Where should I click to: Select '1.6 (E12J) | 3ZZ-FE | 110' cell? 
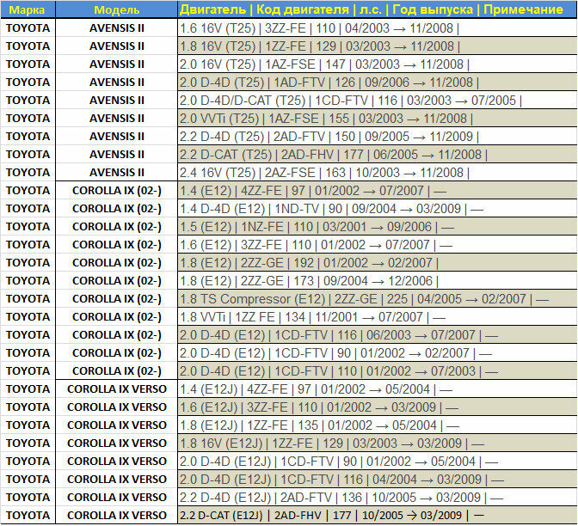click(378, 407)
